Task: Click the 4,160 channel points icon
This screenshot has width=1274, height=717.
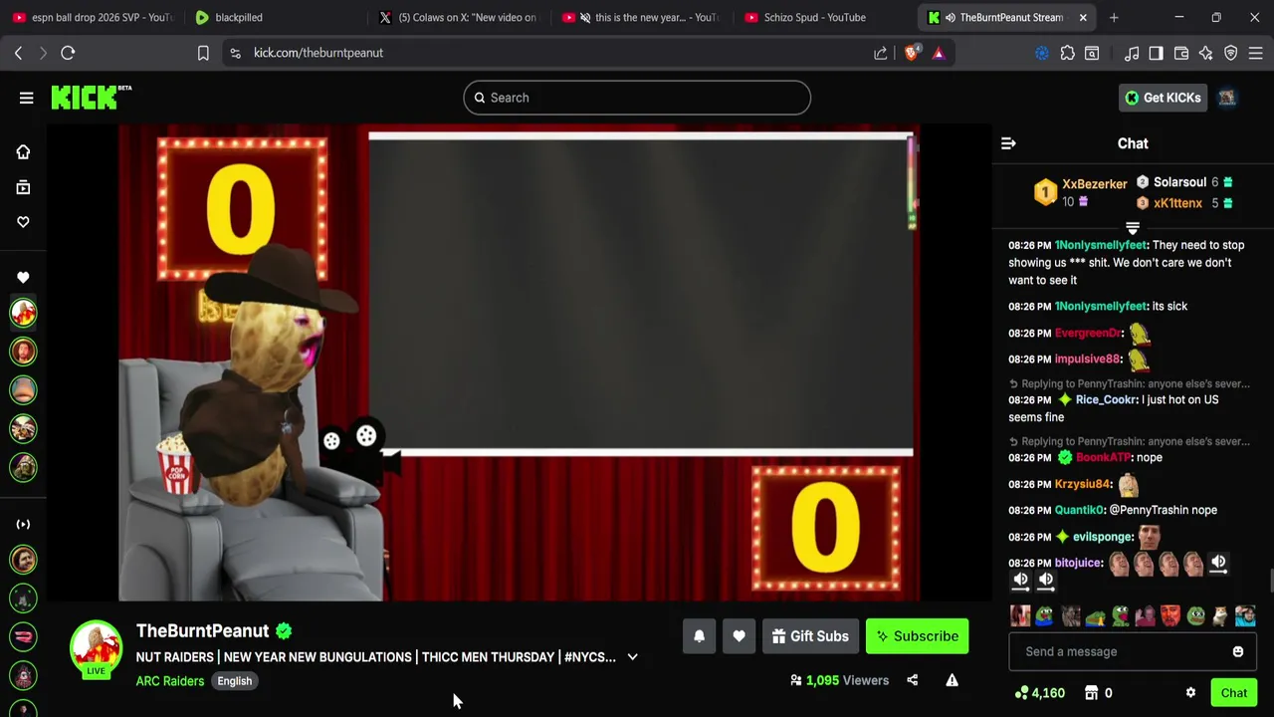Action: [x=1021, y=693]
